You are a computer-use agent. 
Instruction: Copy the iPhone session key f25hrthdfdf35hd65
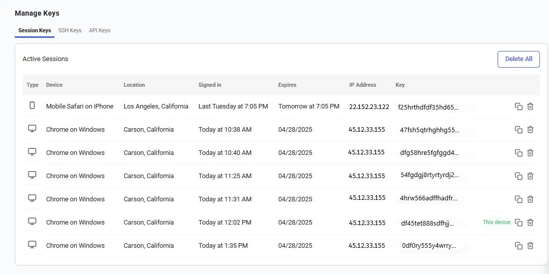coord(519,106)
